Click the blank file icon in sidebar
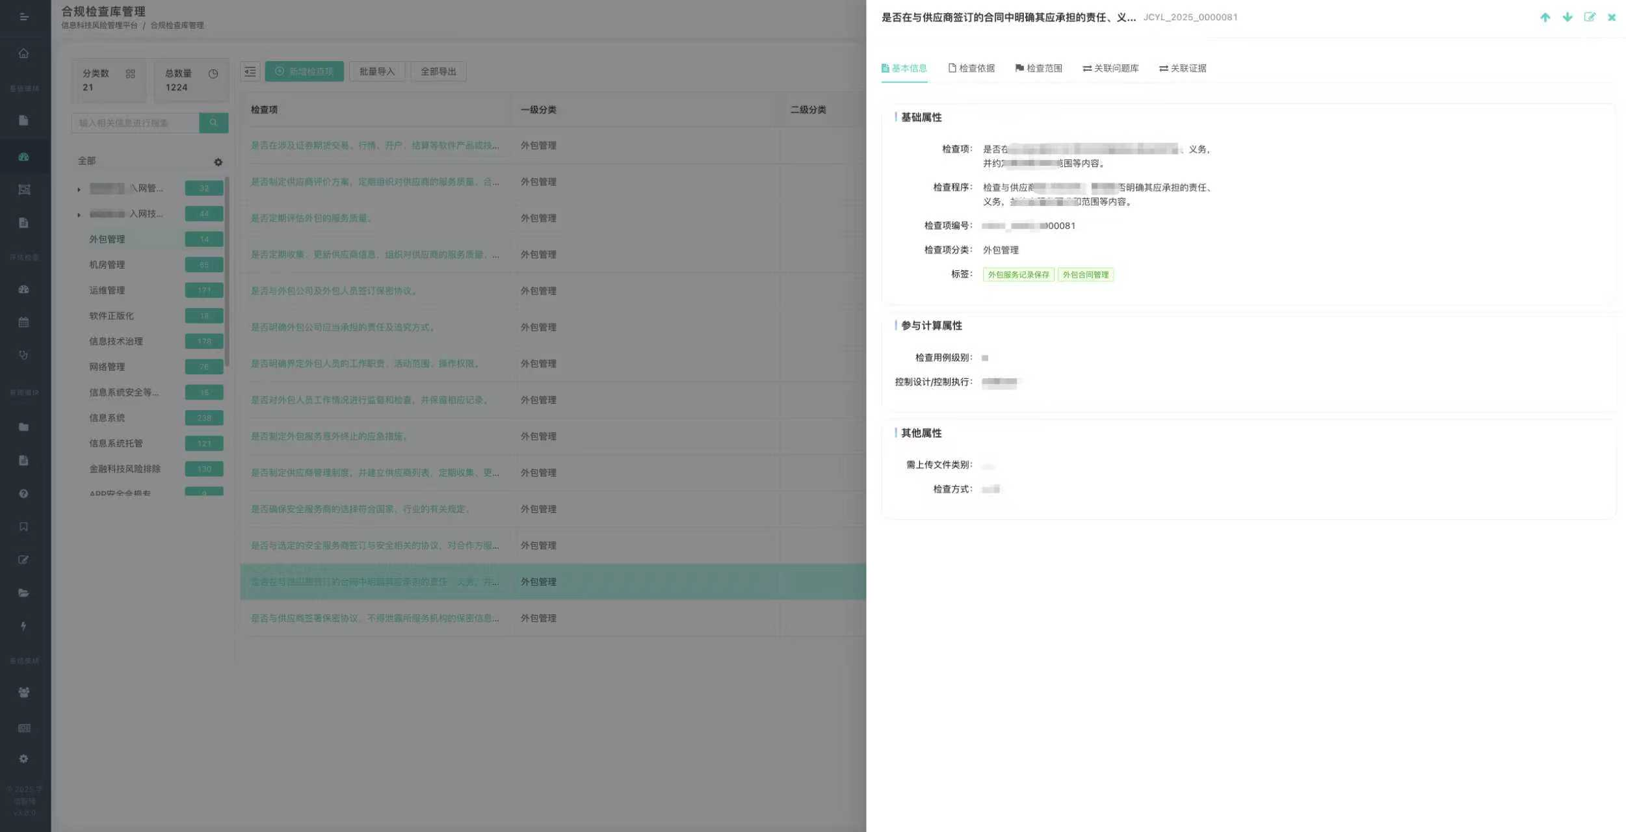The width and height of the screenshot is (1626, 832). tap(23, 120)
